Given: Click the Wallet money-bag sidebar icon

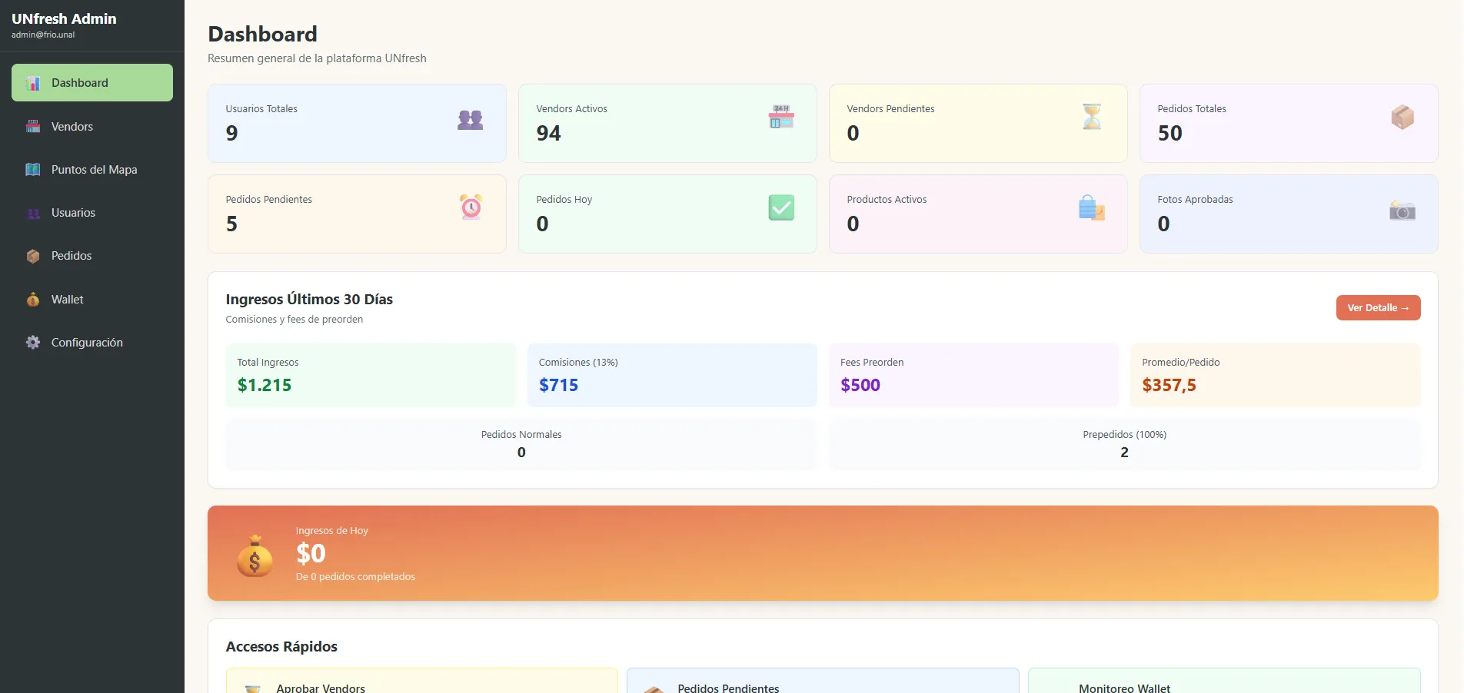Looking at the screenshot, I should [x=32, y=299].
